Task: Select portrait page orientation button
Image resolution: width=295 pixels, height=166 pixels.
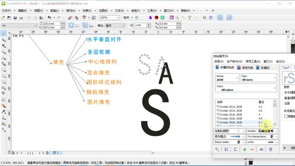Action: (x=71, y=25)
